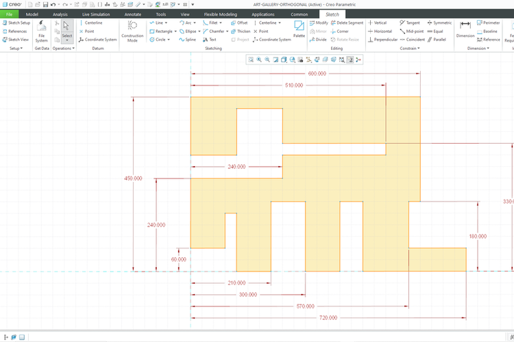Click the Dimension tool
Image resolution: width=514 pixels, height=342 pixels.
click(x=465, y=28)
